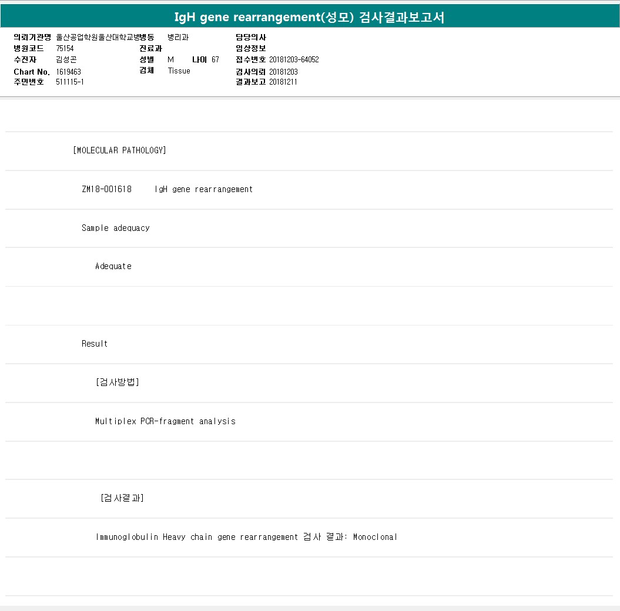Select the specimen value 'Tissue'
The height and width of the screenshot is (611, 620).
(x=179, y=70)
